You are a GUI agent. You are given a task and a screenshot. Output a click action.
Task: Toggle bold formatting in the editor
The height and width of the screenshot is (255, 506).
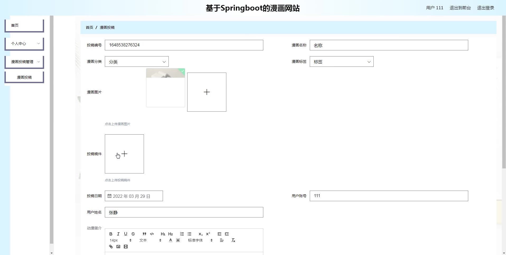click(111, 234)
